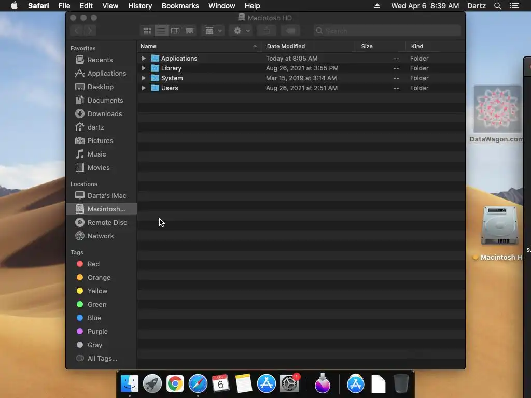Filter by Red tag
Screen dimensions: 531x398
(102, 264)
